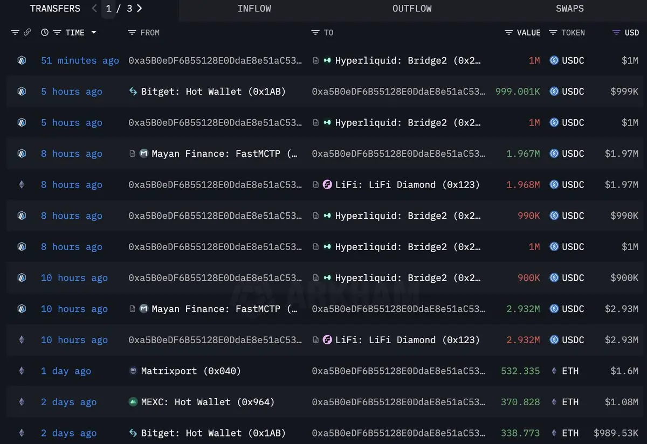Open Mayan Finance FastMCTP in the 1.967M row
Image resolution: width=647 pixels, height=444 pixels.
pyautogui.click(x=224, y=154)
